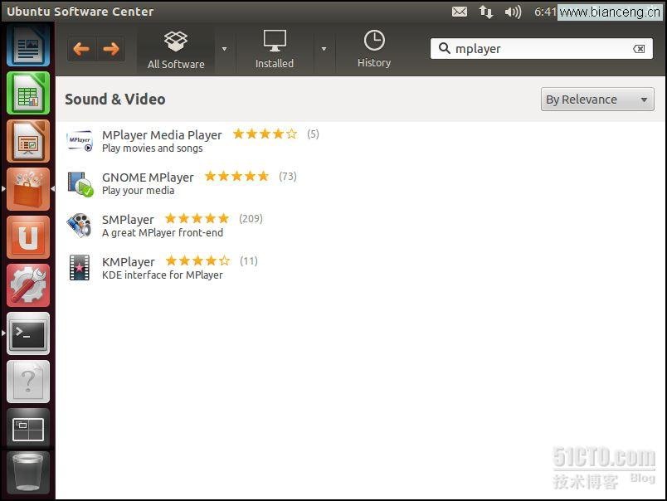Clear the mplayer search text
This screenshot has height=501, width=667.
639,49
